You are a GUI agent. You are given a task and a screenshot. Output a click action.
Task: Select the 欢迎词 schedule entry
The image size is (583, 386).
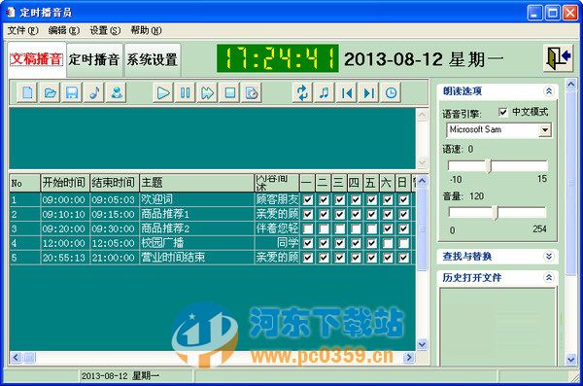click(196, 200)
